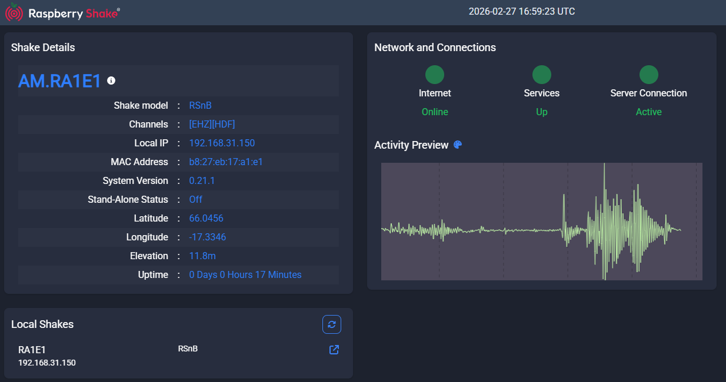Click the Uptime value text
The image size is (726, 382).
click(245, 275)
